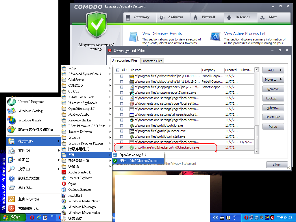
Task: Sort the list by Company column header
Action: [213, 70]
